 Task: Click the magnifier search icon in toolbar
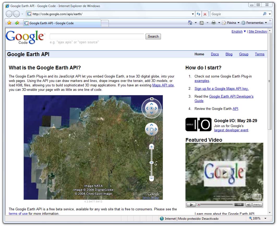pyautogui.click(x=265, y=14)
